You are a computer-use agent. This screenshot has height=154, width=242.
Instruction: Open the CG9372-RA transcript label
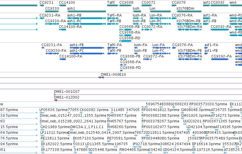point(152,27)
